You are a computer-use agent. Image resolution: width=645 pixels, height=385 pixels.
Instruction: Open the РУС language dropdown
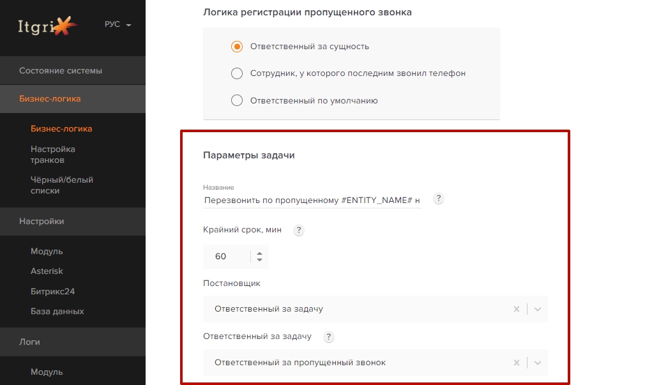(x=118, y=24)
